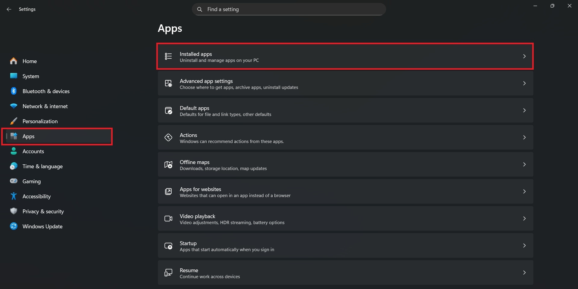Click the Apps for websites icon
This screenshot has width=578, height=289.
[168, 191]
